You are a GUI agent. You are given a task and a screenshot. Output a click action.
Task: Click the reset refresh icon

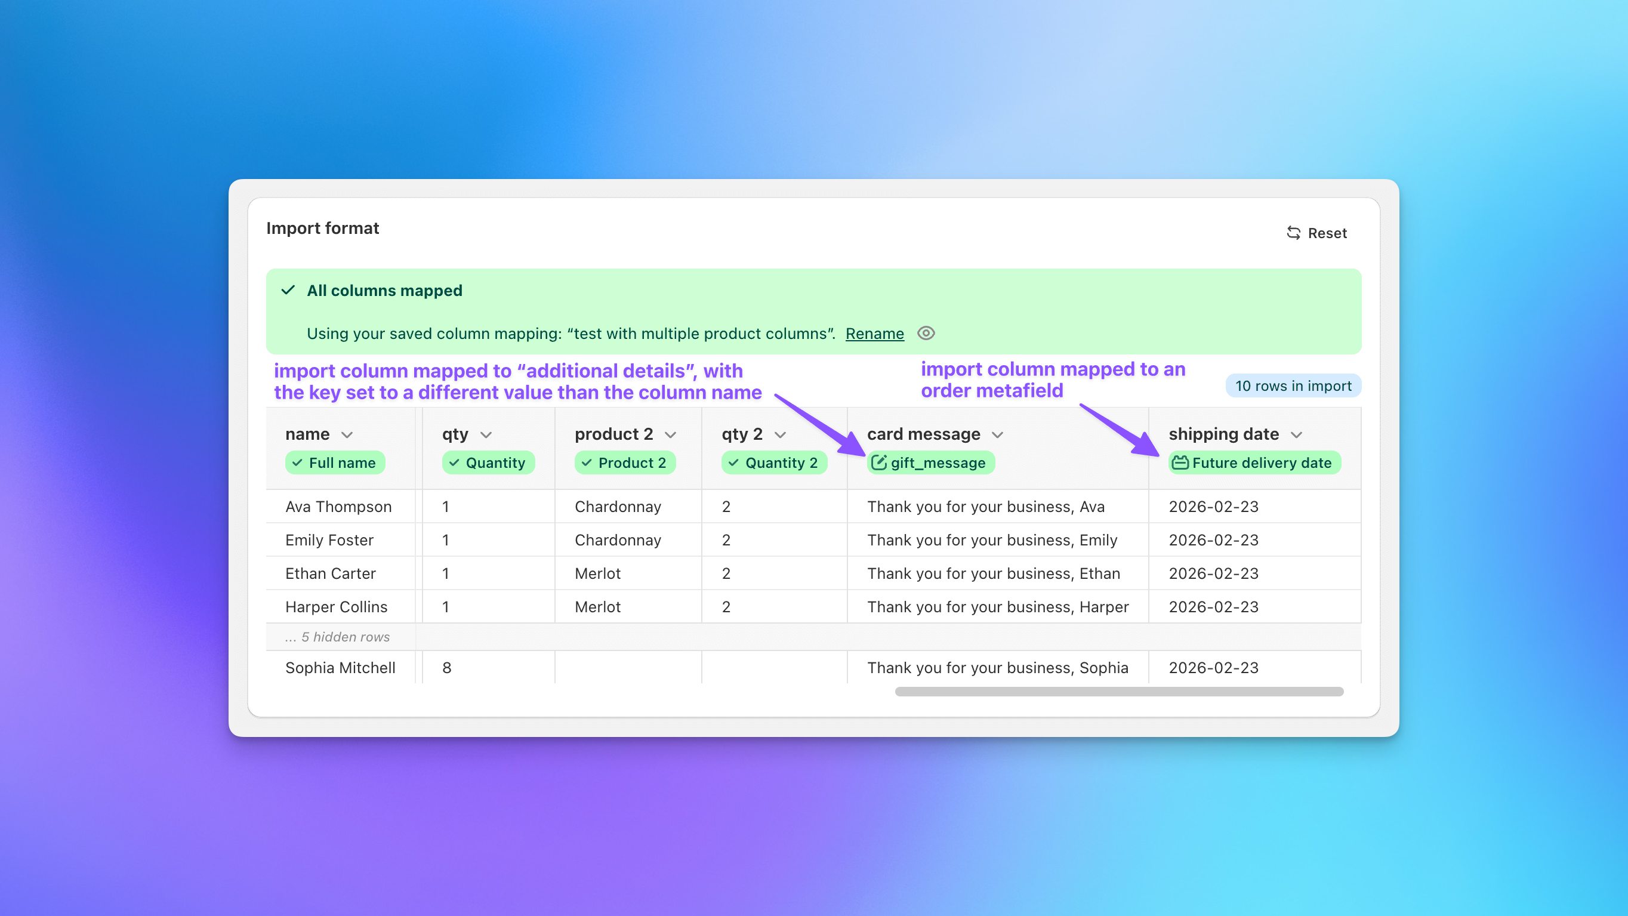(1293, 233)
